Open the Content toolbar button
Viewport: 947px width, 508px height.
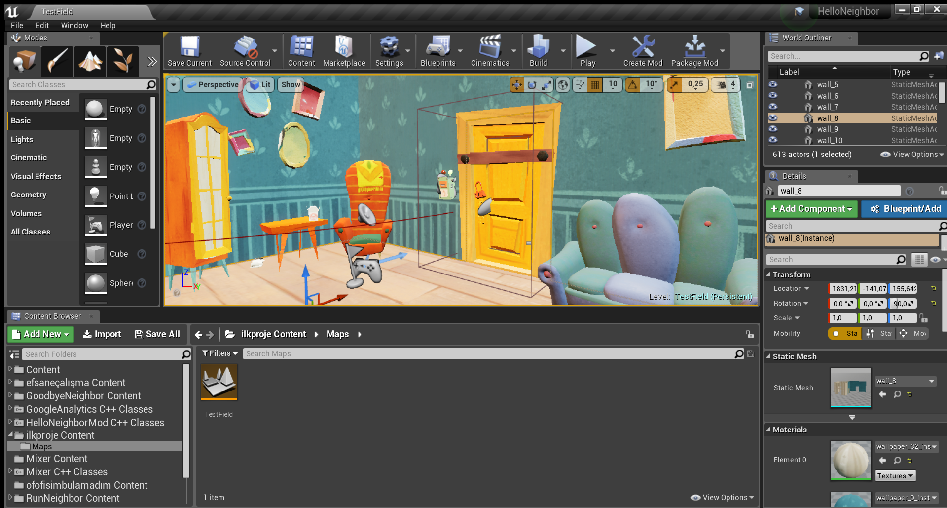tap(301, 51)
